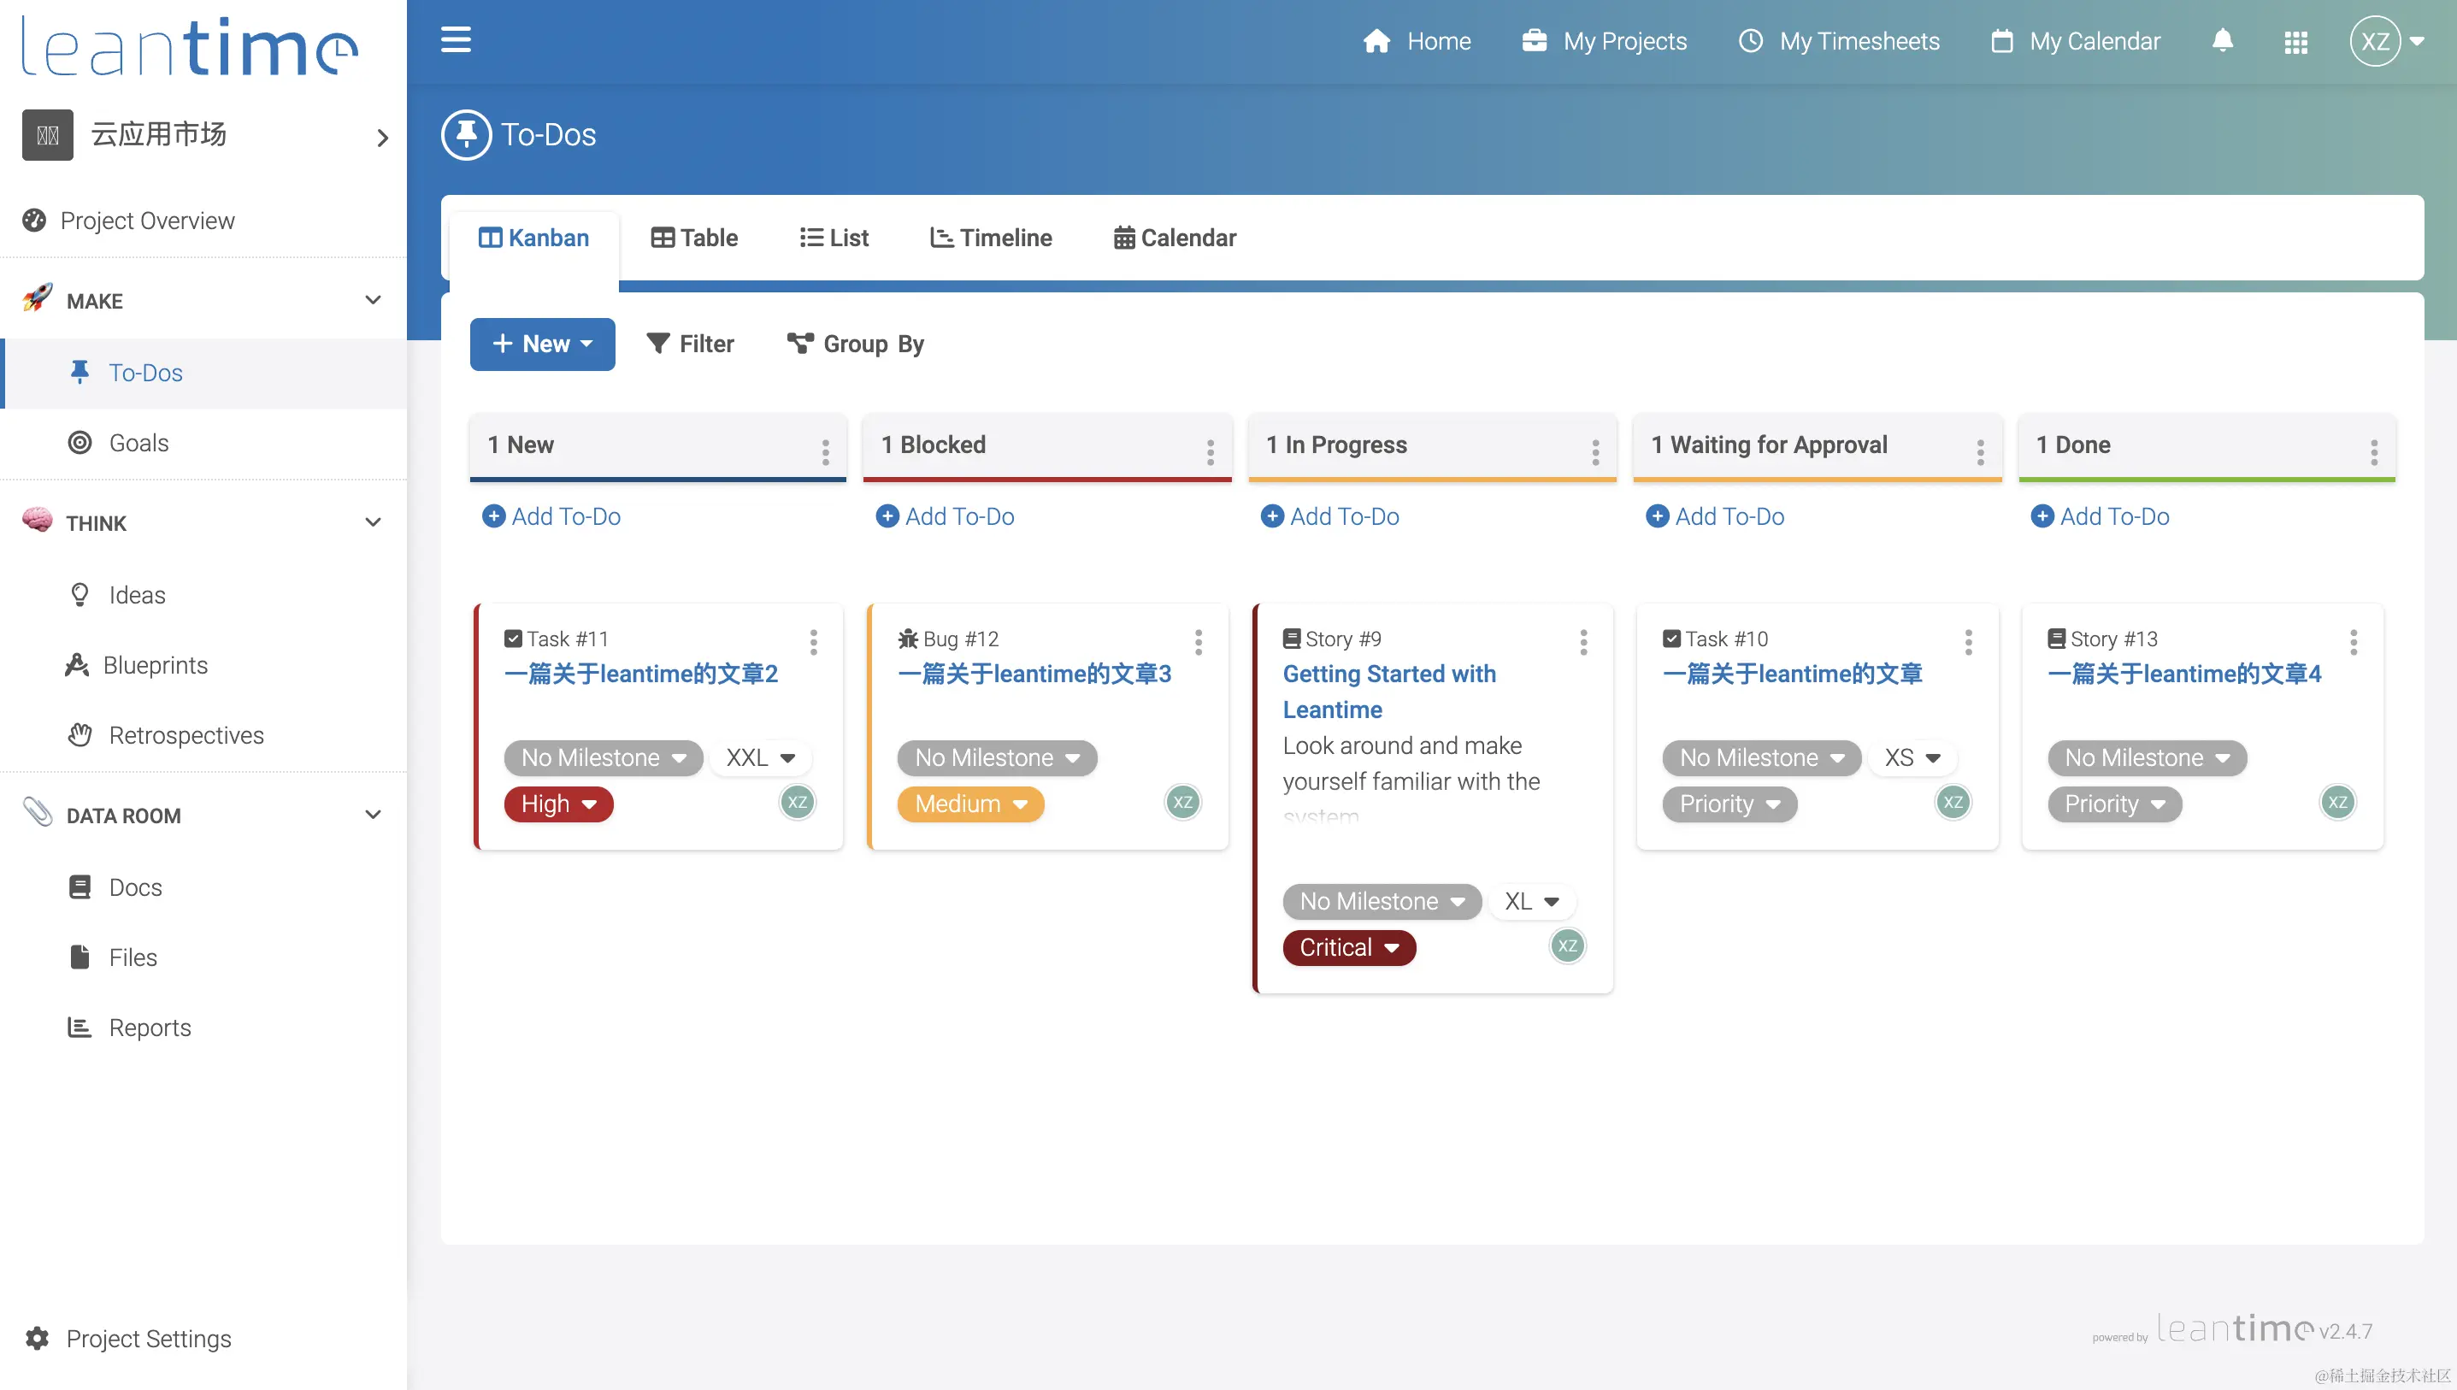Toggle the hamburger sidebar menu icon
Screen dimensions: 2457x1390
(x=457, y=40)
